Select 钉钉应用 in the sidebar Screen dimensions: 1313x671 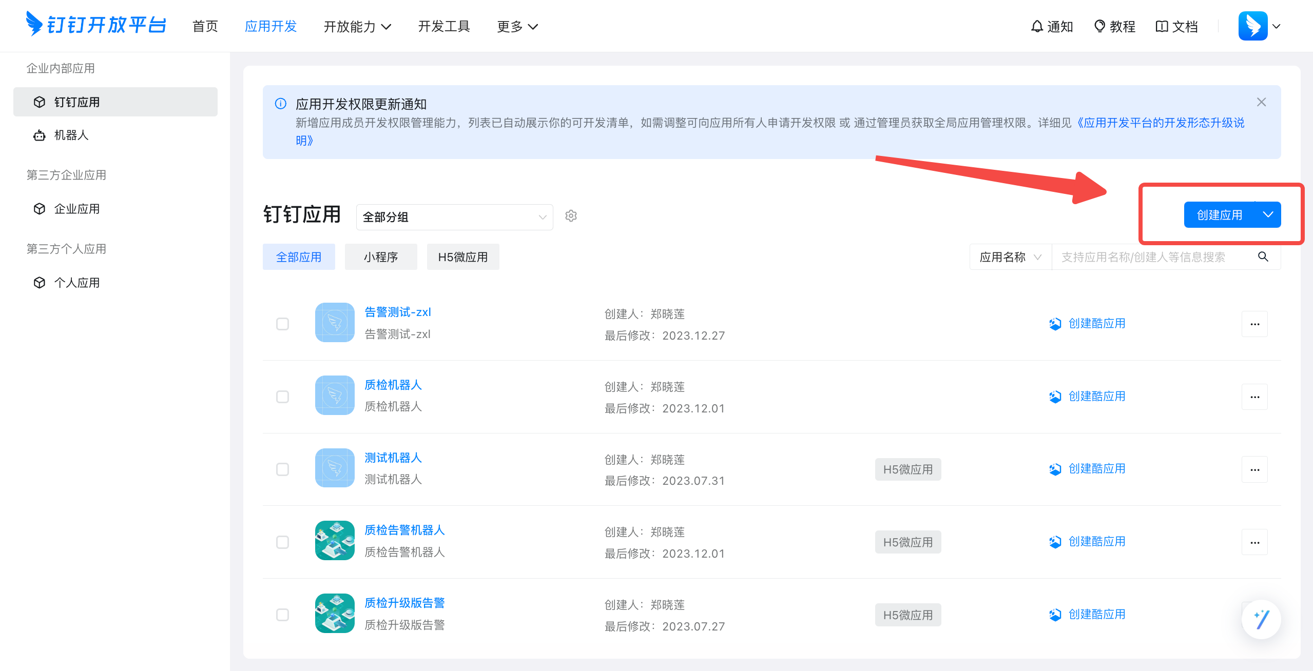[115, 102]
